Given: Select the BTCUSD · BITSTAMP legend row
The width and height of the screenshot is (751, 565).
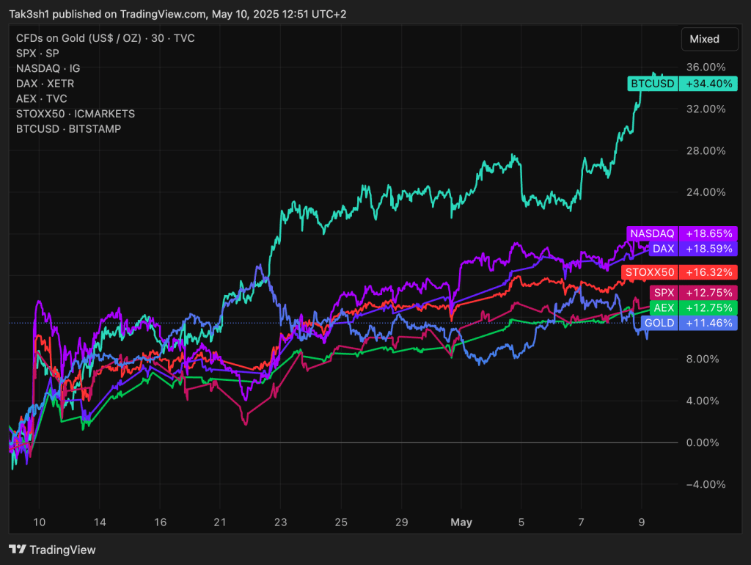Looking at the screenshot, I should click(68, 129).
